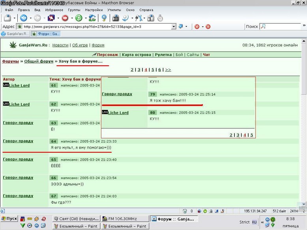Open the dropdown arrow beside the Stop icon
This screenshot has height=230, width=307.
point(72,18)
